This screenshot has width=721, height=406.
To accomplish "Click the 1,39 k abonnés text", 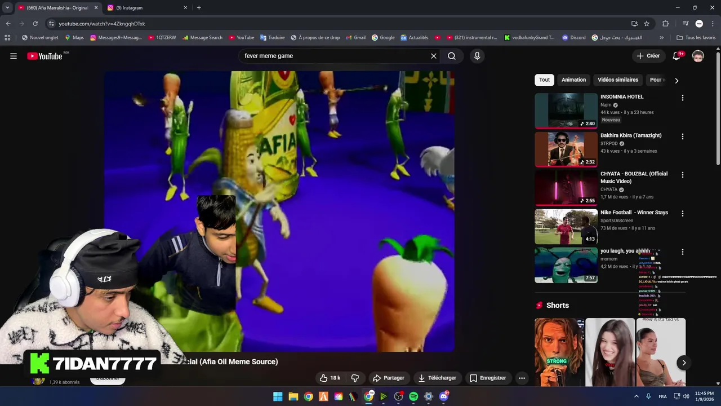I will (64, 382).
